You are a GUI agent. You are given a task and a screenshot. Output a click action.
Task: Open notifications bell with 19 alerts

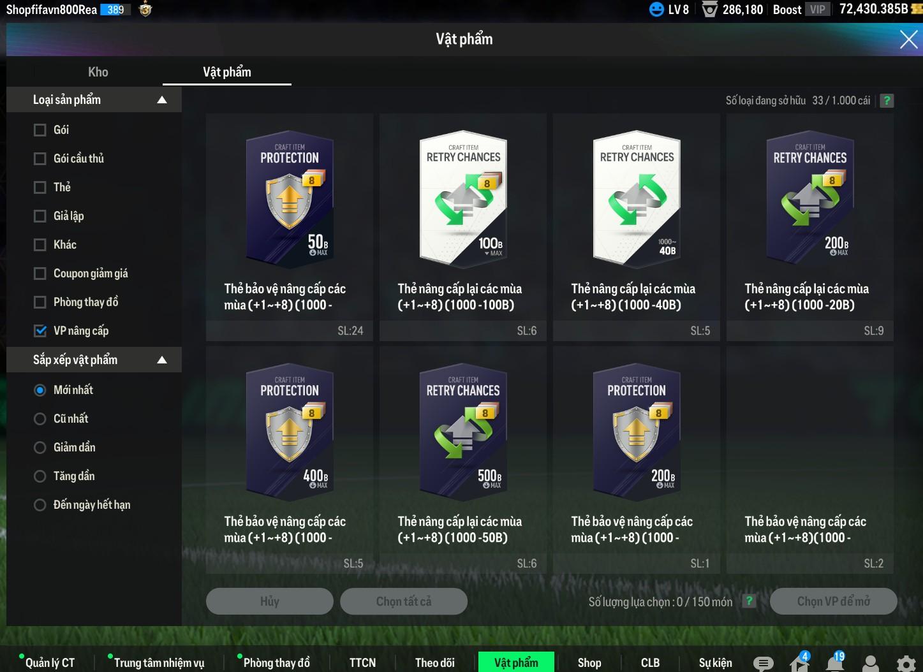(834, 663)
